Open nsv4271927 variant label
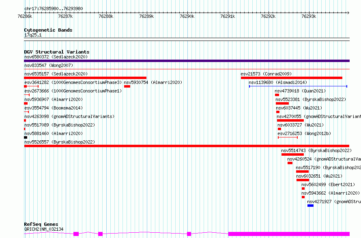Image resolution: width=361 pixels, height=238 pixels. [x=334, y=202]
